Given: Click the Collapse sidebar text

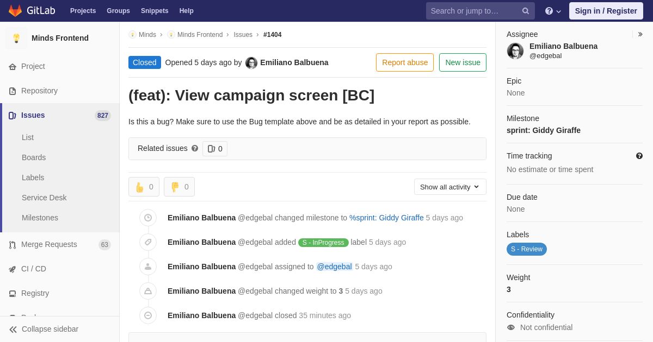Looking at the screenshot, I should [50, 329].
